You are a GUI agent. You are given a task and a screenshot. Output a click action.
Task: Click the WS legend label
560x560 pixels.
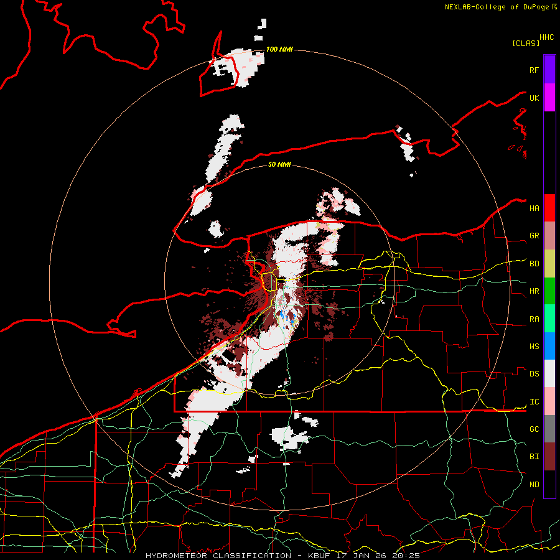click(534, 347)
